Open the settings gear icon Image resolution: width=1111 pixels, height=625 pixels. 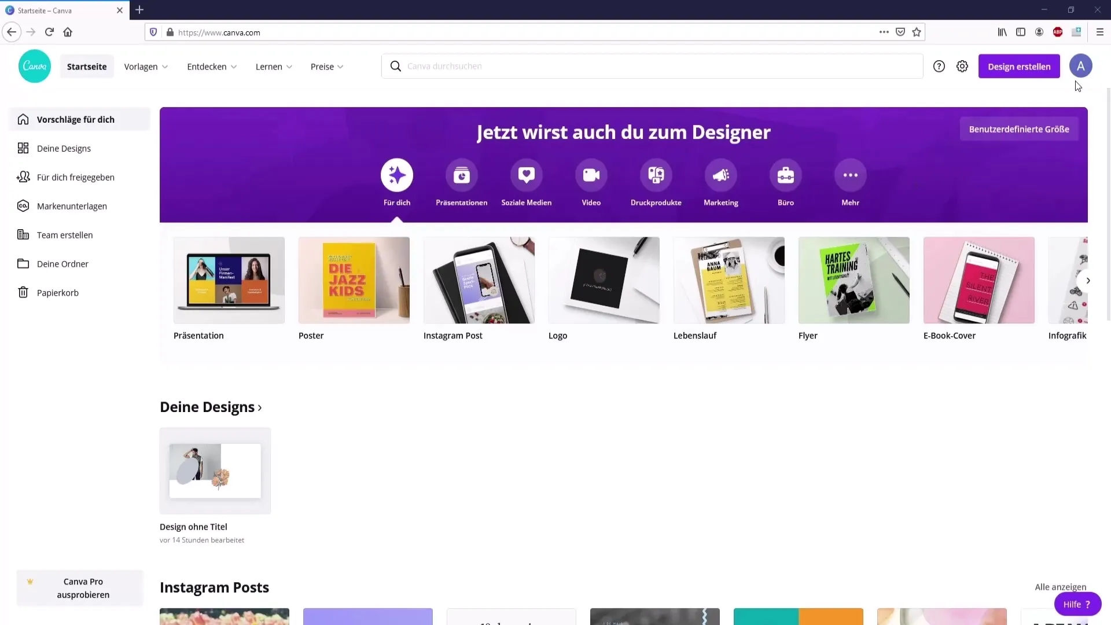pyautogui.click(x=962, y=67)
